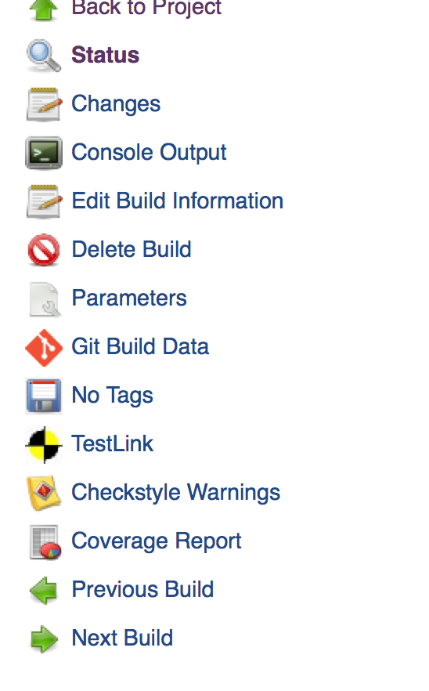Image resolution: width=429 pixels, height=691 pixels.
Task: Click the Coverage Report chart icon
Action: pos(45,542)
